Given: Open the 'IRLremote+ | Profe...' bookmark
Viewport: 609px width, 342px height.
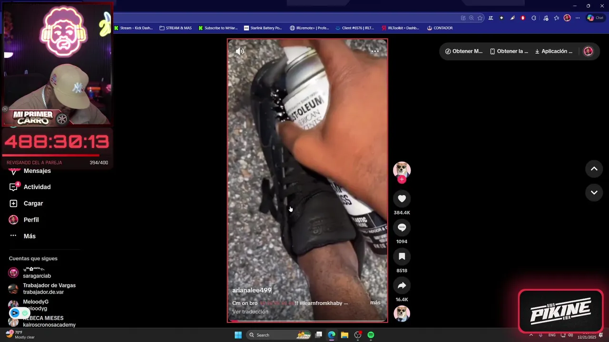Looking at the screenshot, I should [x=309, y=28].
